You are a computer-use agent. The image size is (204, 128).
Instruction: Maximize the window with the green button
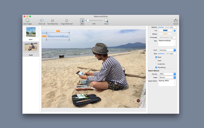tap(30, 16)
